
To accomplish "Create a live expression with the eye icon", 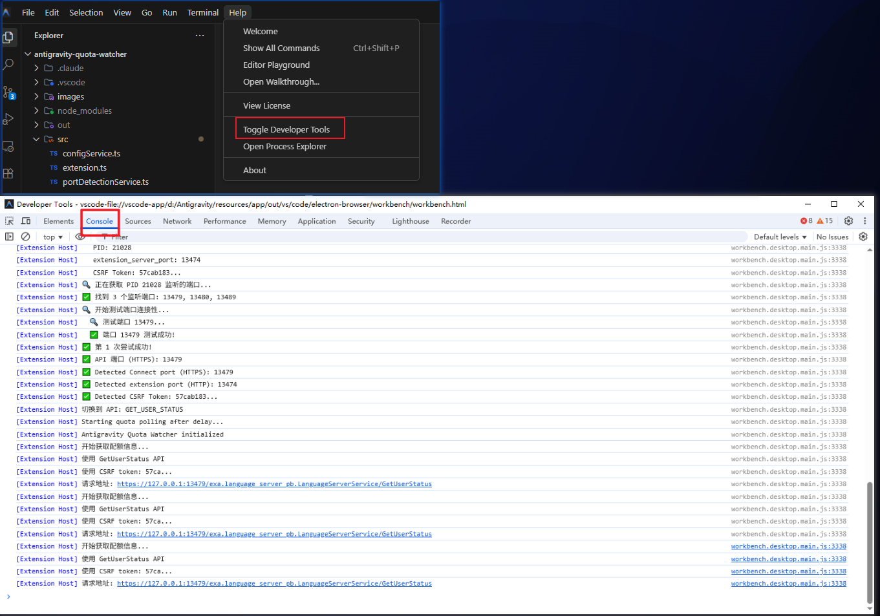I will pyautogui.click(x=80, y=237).
